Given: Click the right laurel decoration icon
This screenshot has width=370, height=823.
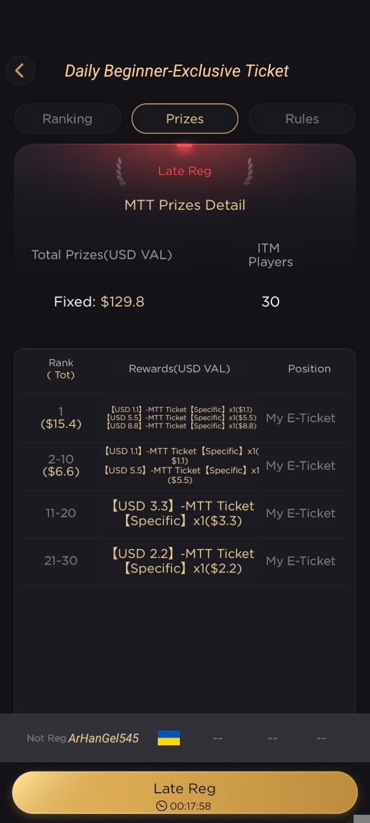Looking at the screenshot, I should coord(249,171).
